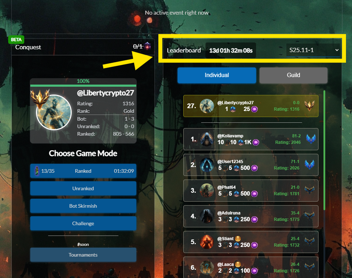Choose the Bot Skirmish mode
352x278 pixels.
click(x=83, y=206)
